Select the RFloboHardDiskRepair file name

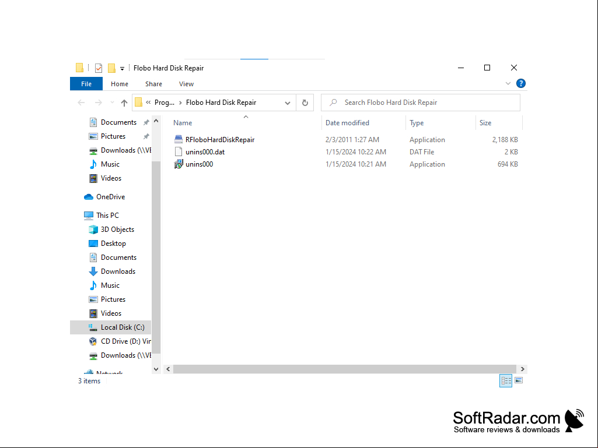pos(220,140)
